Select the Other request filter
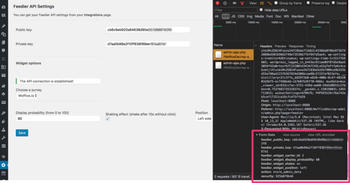Screen dimensions: 350x183 tap(310, 16)
